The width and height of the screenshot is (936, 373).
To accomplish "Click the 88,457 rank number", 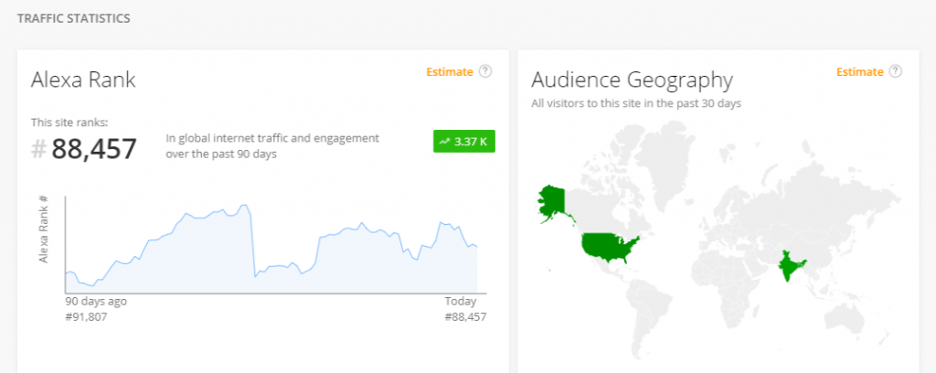I will coord(93,149).
